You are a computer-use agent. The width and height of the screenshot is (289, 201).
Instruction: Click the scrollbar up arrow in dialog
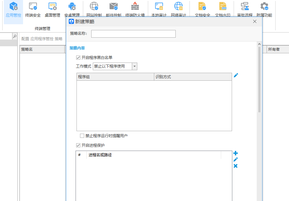pos(259,44)
